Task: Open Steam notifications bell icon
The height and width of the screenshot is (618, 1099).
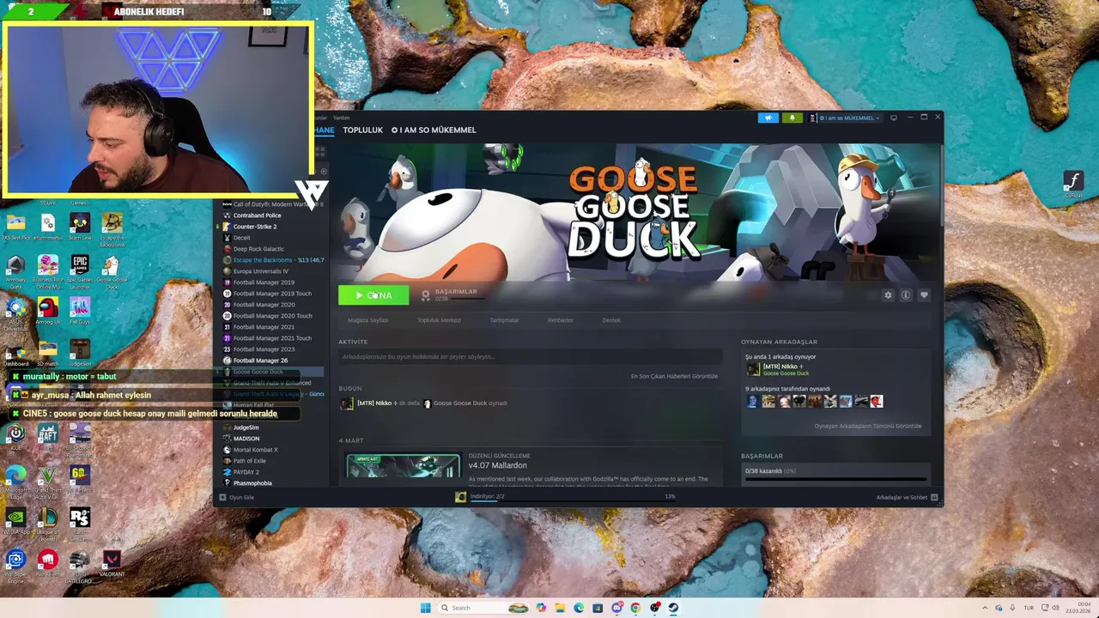Action: (x=792, y=118)
